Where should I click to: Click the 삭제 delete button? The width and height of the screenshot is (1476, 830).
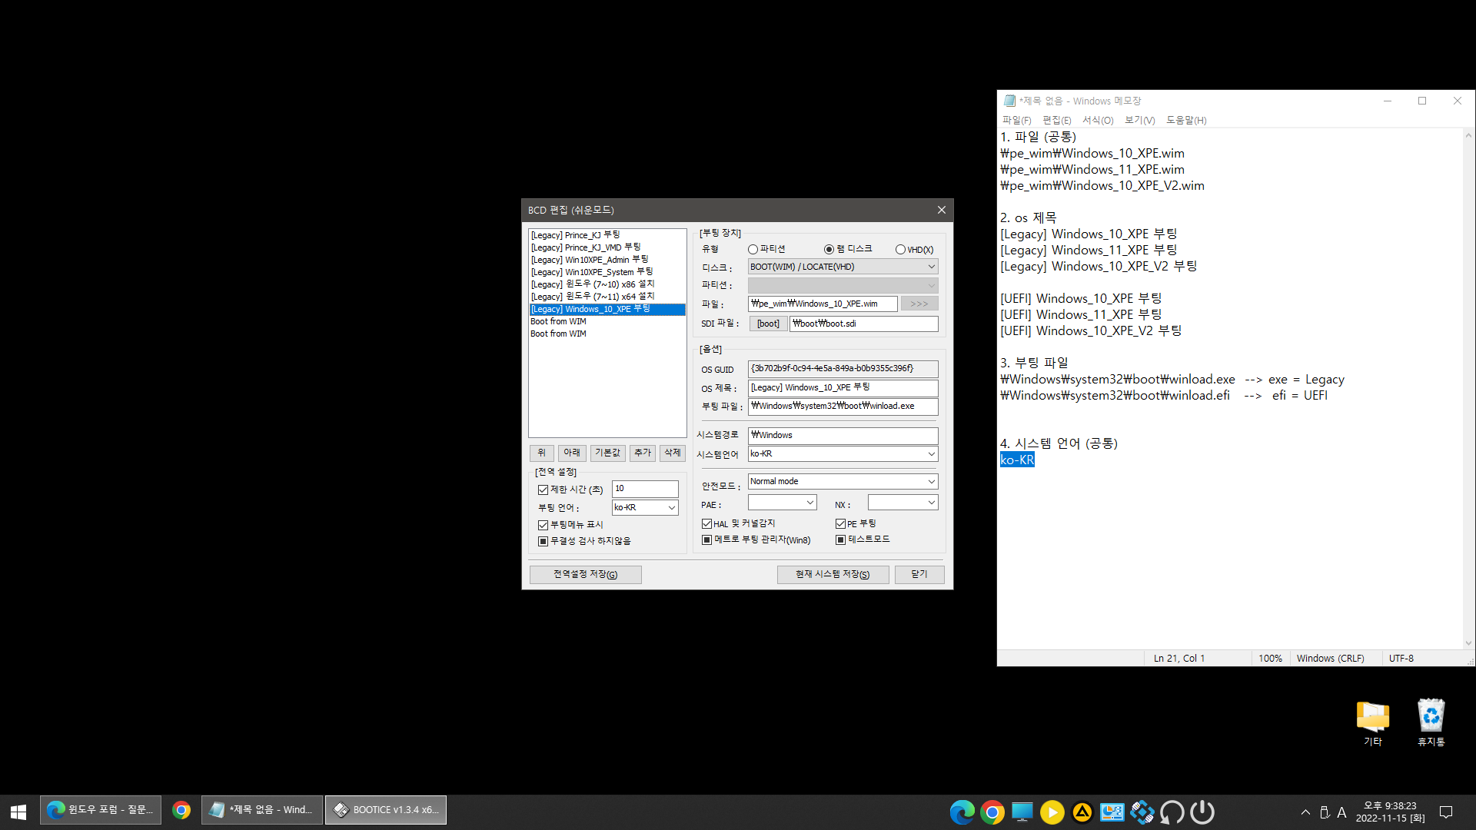point(672,453)
